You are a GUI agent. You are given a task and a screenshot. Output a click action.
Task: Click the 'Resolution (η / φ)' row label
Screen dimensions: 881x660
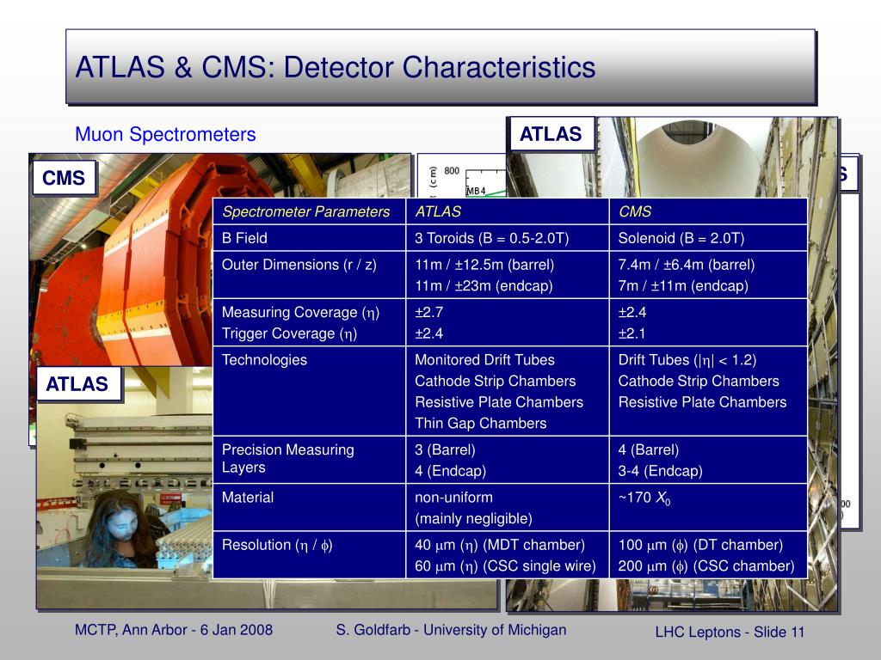tap(277, 545)
